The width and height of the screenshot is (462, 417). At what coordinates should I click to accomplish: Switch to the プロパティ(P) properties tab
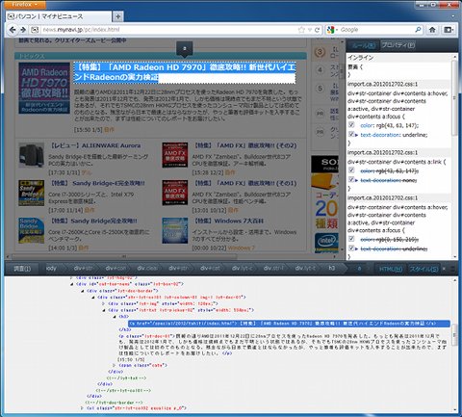pyautogui.click(x=398, y=45)
